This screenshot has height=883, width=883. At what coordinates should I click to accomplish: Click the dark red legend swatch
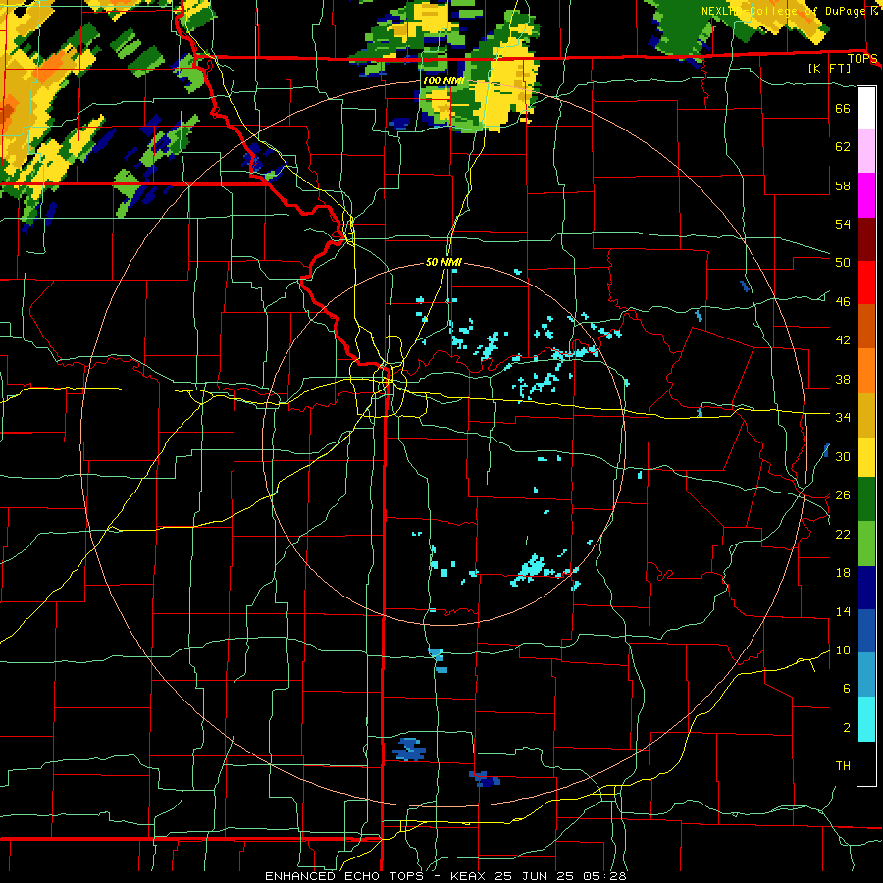pyautogui.click(x=866, y=239)
